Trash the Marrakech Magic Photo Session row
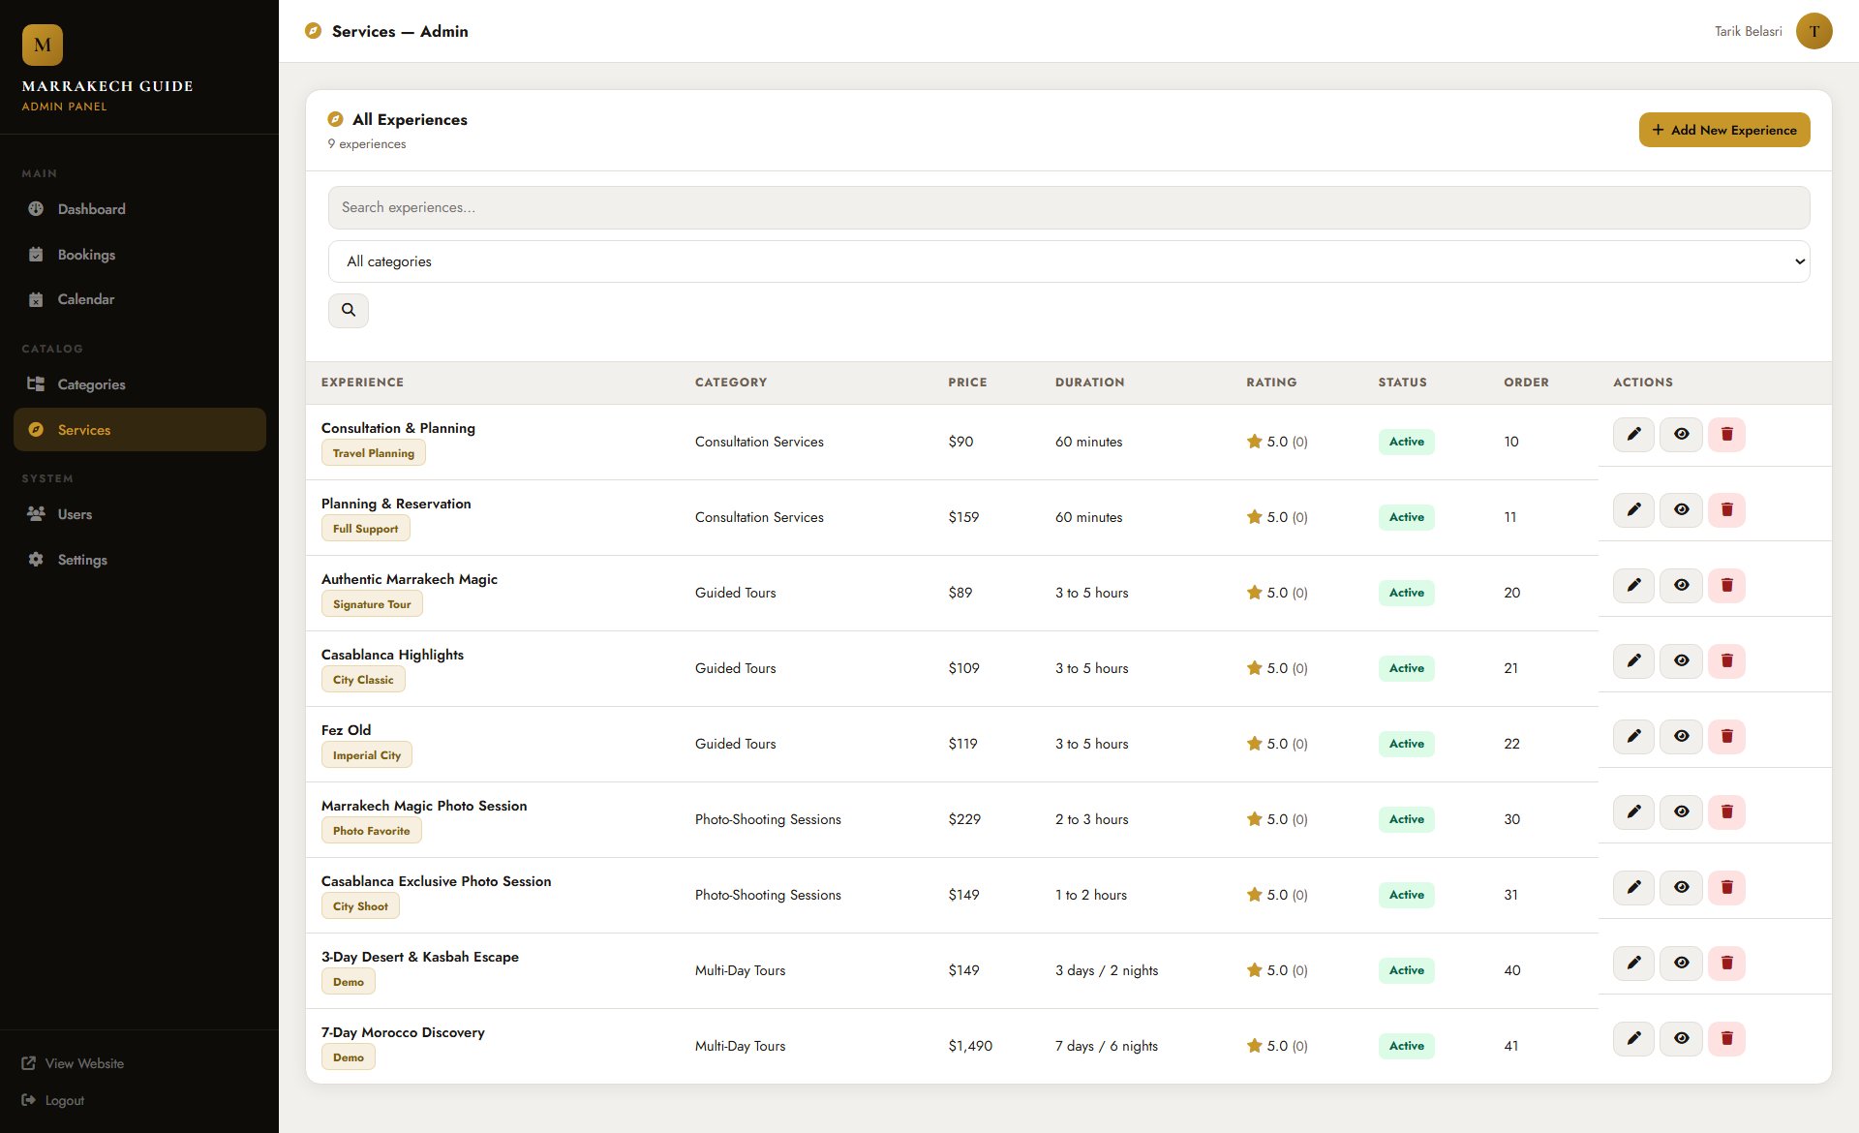Viewport: 1859px width, 1133px height. [x=1726, y=811]
